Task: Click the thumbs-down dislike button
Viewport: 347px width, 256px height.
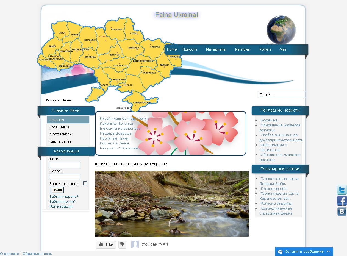Action: pyautogui.click(x=122, y=244)
